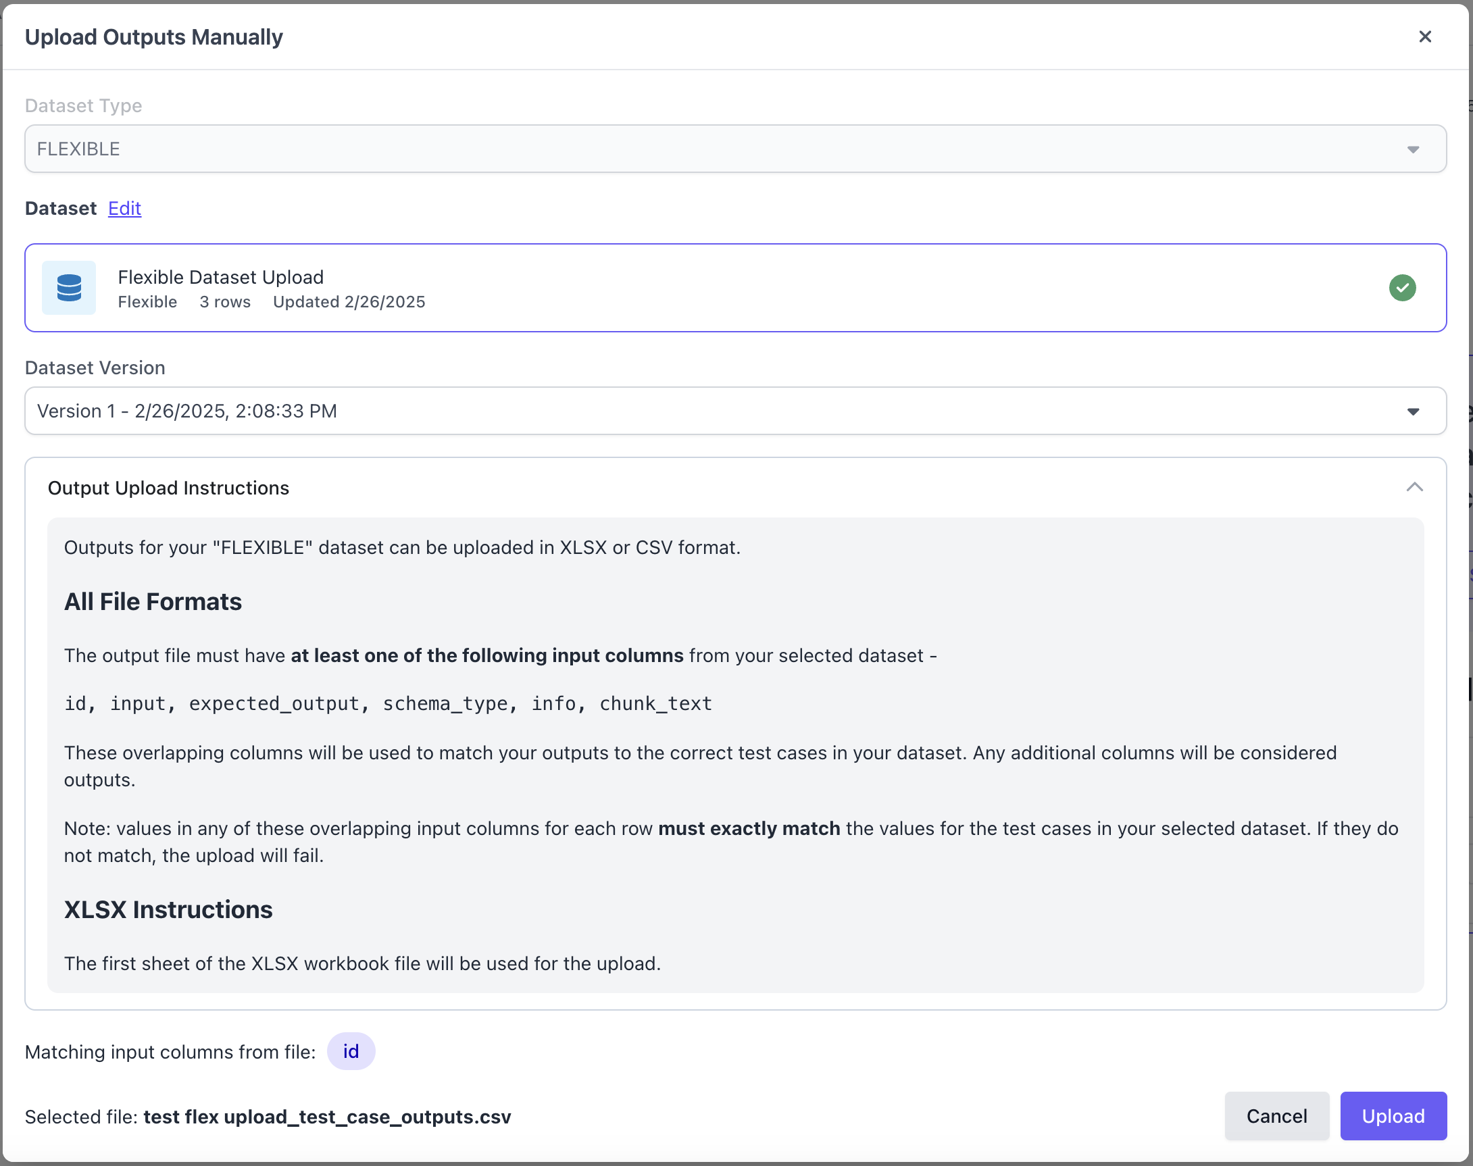Click the Flexible Dataset Upload title

point(220,277)
